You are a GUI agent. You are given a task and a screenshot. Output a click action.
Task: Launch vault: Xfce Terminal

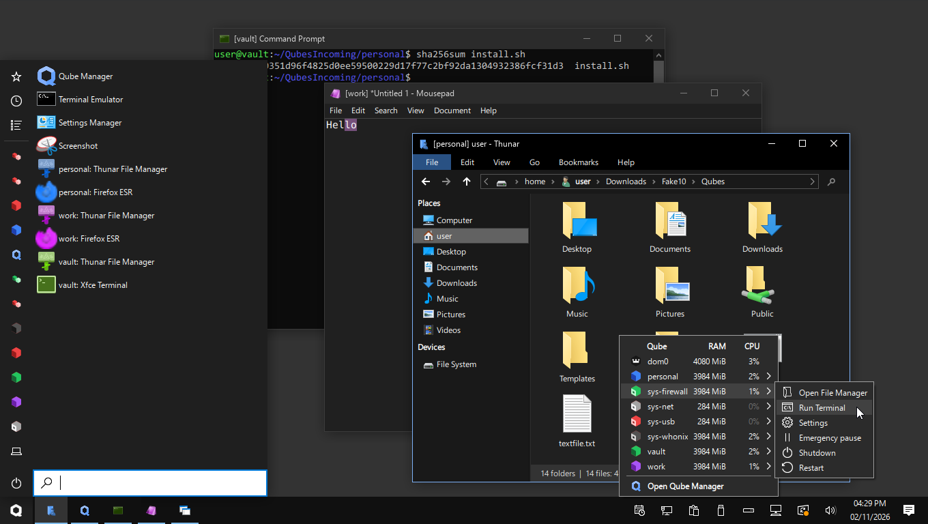point(93,285)
